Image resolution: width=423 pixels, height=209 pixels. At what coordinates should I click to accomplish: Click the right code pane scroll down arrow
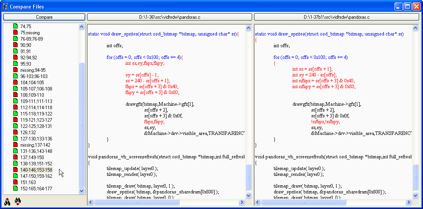[416, 195]
